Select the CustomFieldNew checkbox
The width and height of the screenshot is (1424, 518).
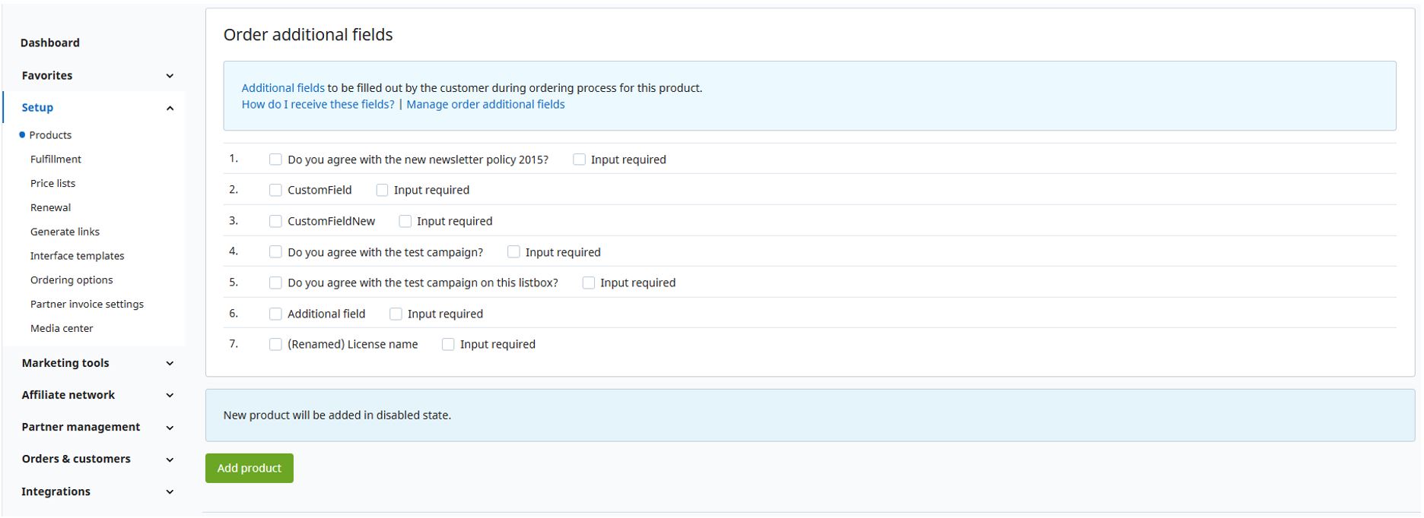click(x=275, y=221)
